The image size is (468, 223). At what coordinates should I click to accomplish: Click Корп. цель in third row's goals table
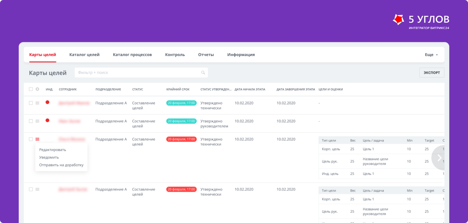click(331, 149)
